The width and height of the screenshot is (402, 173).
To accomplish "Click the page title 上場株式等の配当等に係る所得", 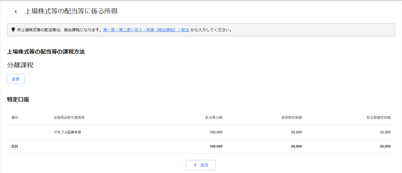I will [71, 11].
